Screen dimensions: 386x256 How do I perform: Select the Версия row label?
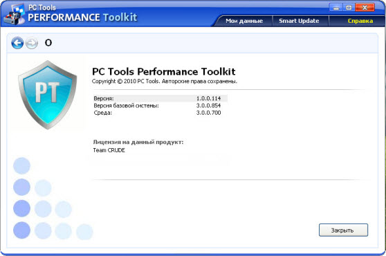click(x=104, y=98)
